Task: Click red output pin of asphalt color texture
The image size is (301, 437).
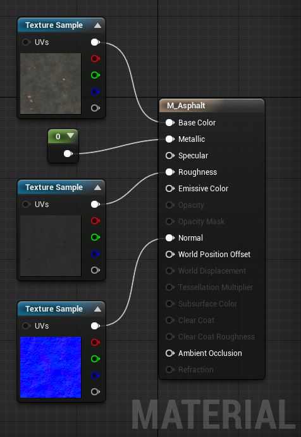Action: (95, 58)
